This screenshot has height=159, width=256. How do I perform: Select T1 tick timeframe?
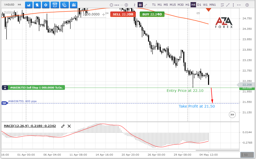pyautogui.click(x=154, y=5)
